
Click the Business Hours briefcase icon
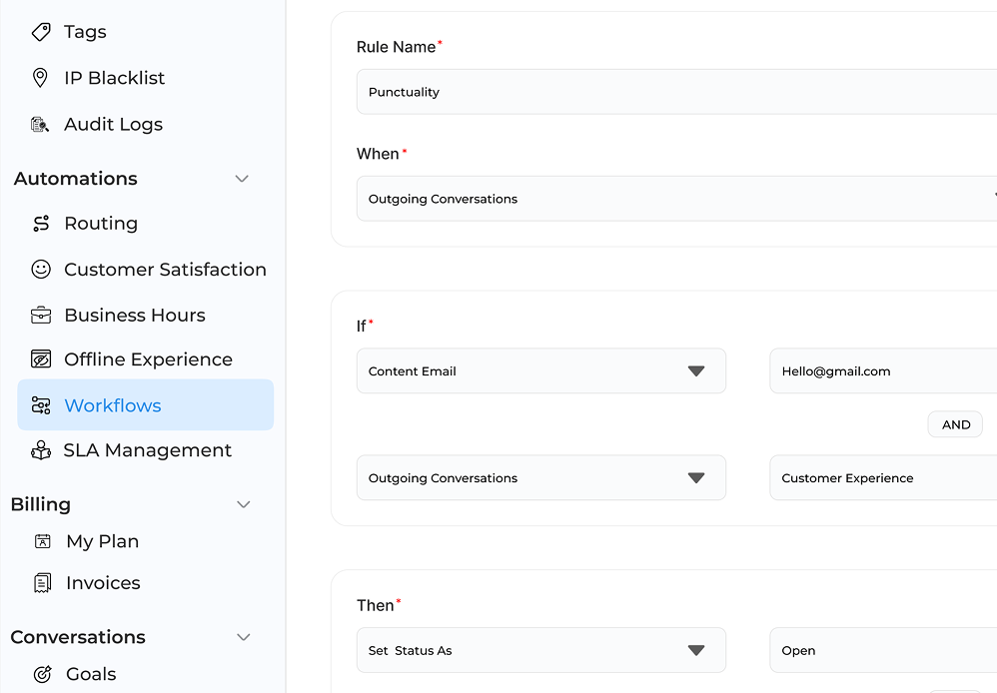pos(41,315)
